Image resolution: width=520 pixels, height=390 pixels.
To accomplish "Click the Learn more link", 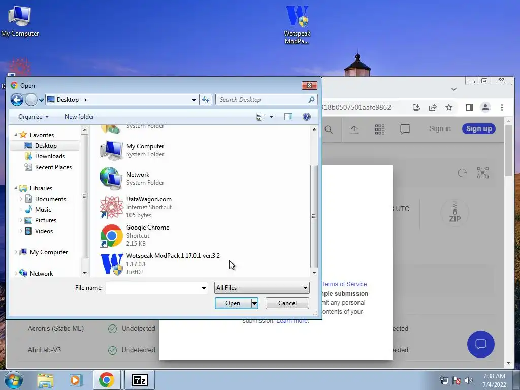I will 292,321.
